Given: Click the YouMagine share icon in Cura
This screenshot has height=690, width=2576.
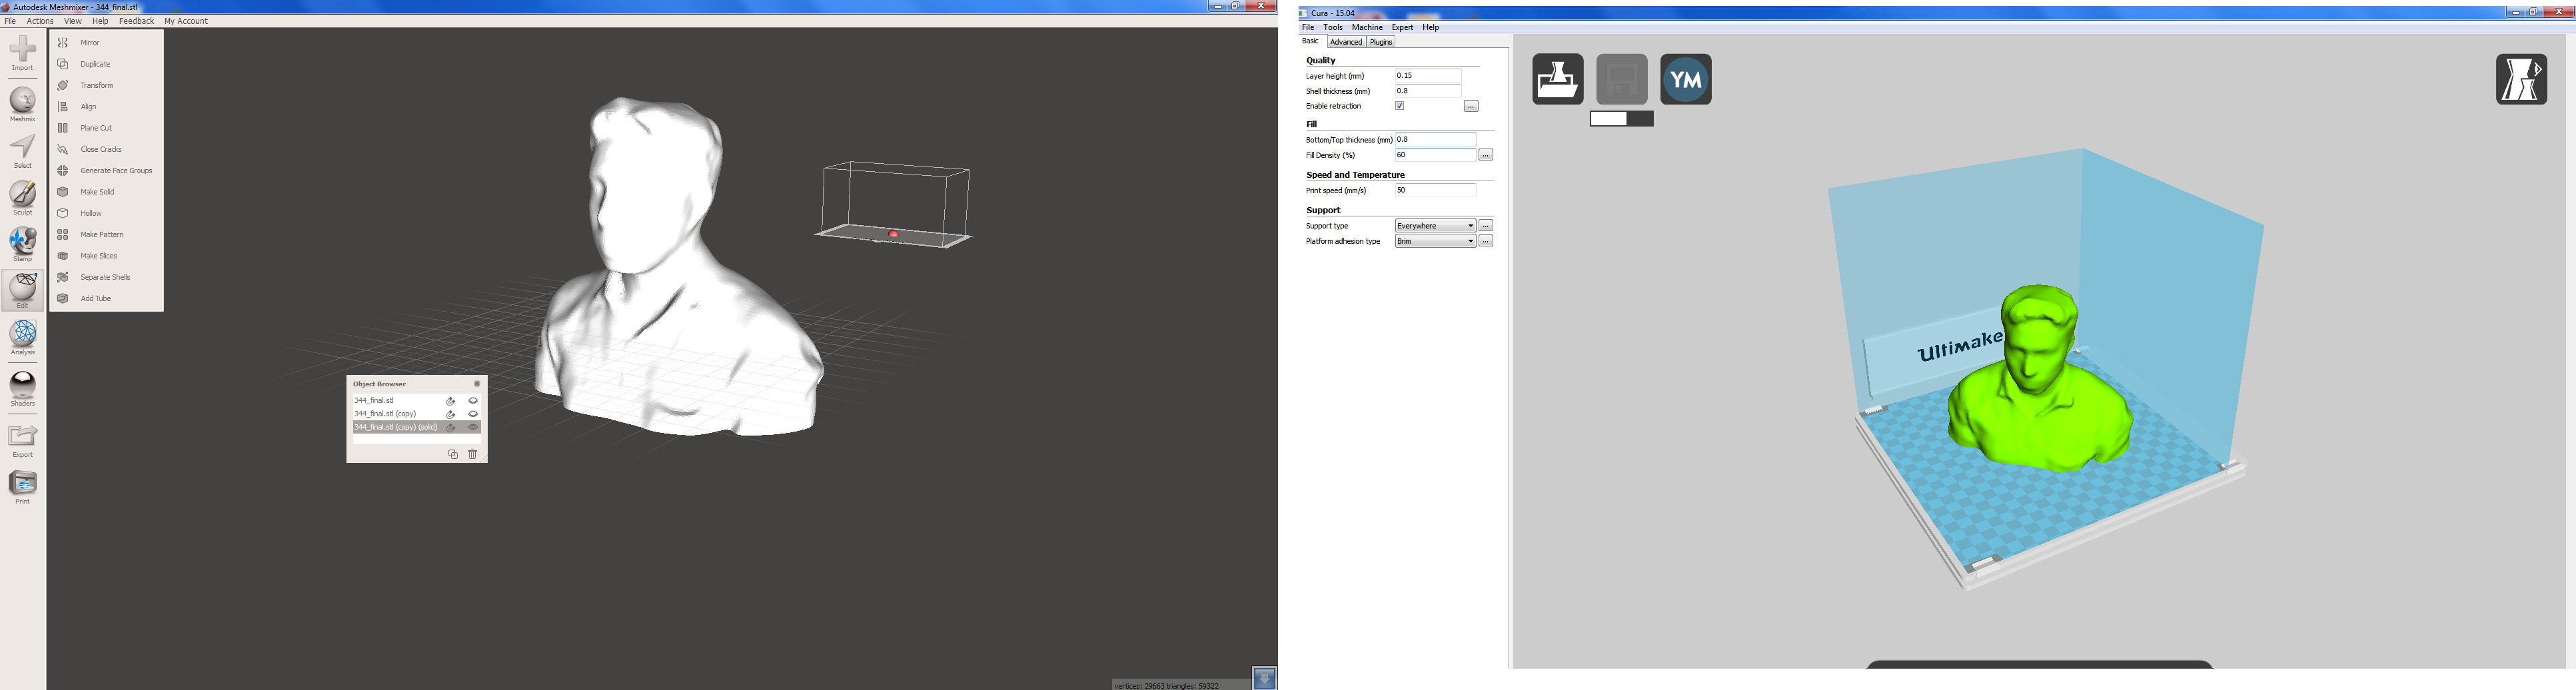Looking at the screenshot, I should (1685, 79).
